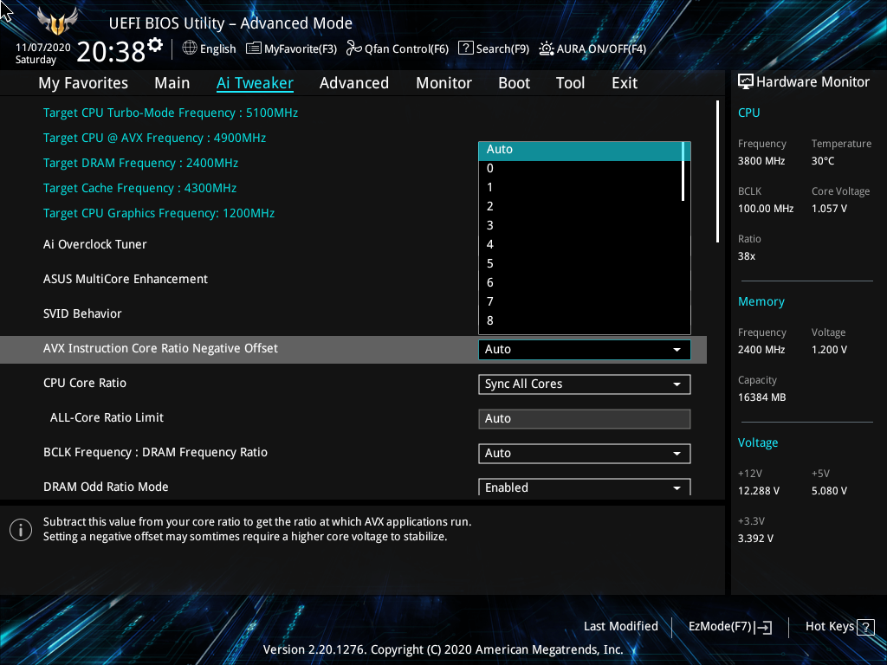Click the 1.057 V core voltage value

click(x=829, y=209)
